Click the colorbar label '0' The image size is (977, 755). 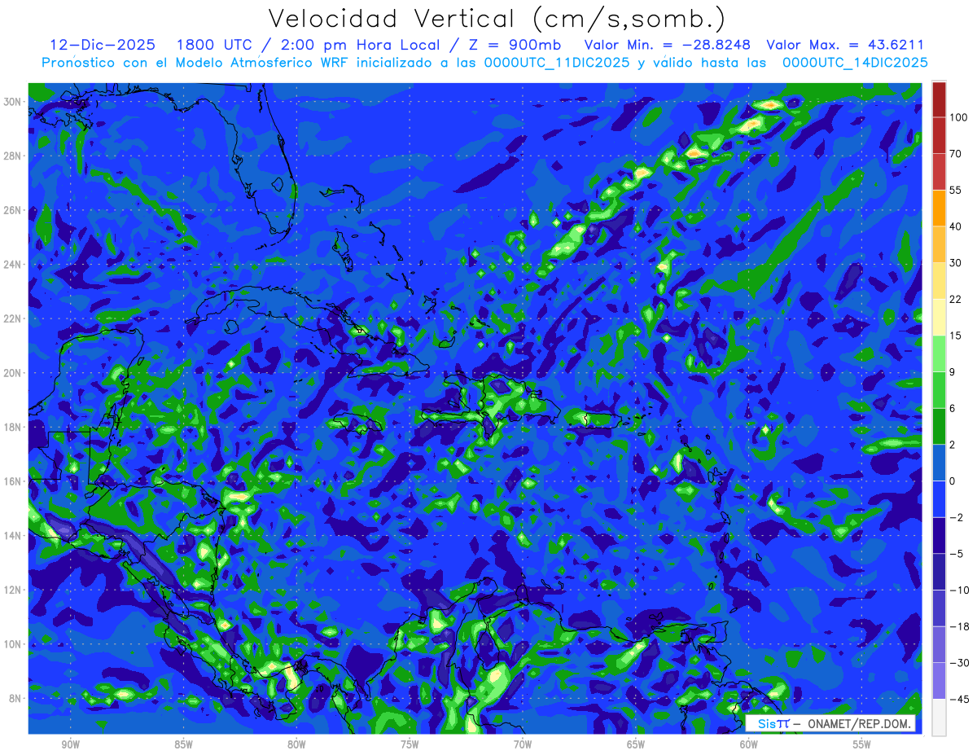click(953, 481)
